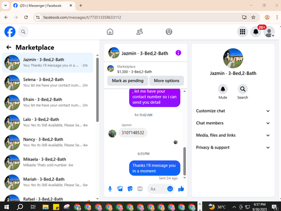Switch to the Messenger | Facebook tab
Viewport: 281px width, 211px height.
(43, 6)
